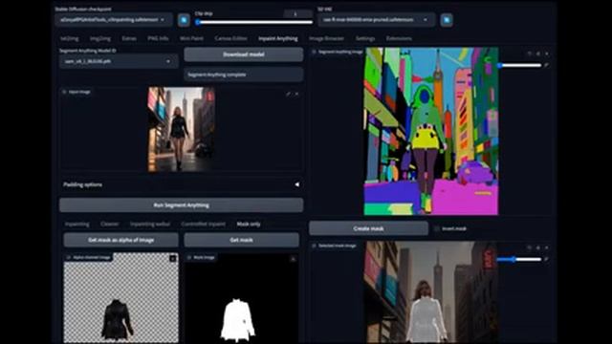Viewport: 612px width, 344px height.
Task: Click the colorful segmentation map image
Action: 431,132
